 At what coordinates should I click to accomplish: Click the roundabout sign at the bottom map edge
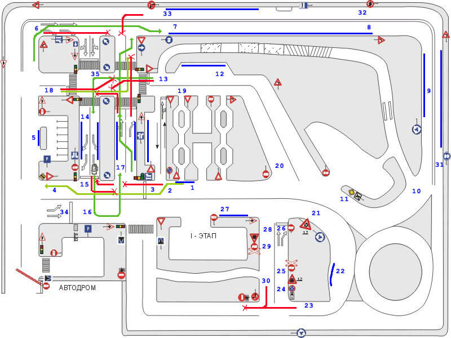301,333
